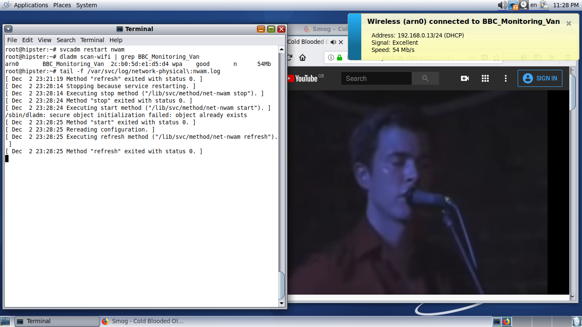The width and height of the screenshot is (582, 327).
Task: Open the Terminal menu in the Terminal menubar
Action: coord(92,40)
